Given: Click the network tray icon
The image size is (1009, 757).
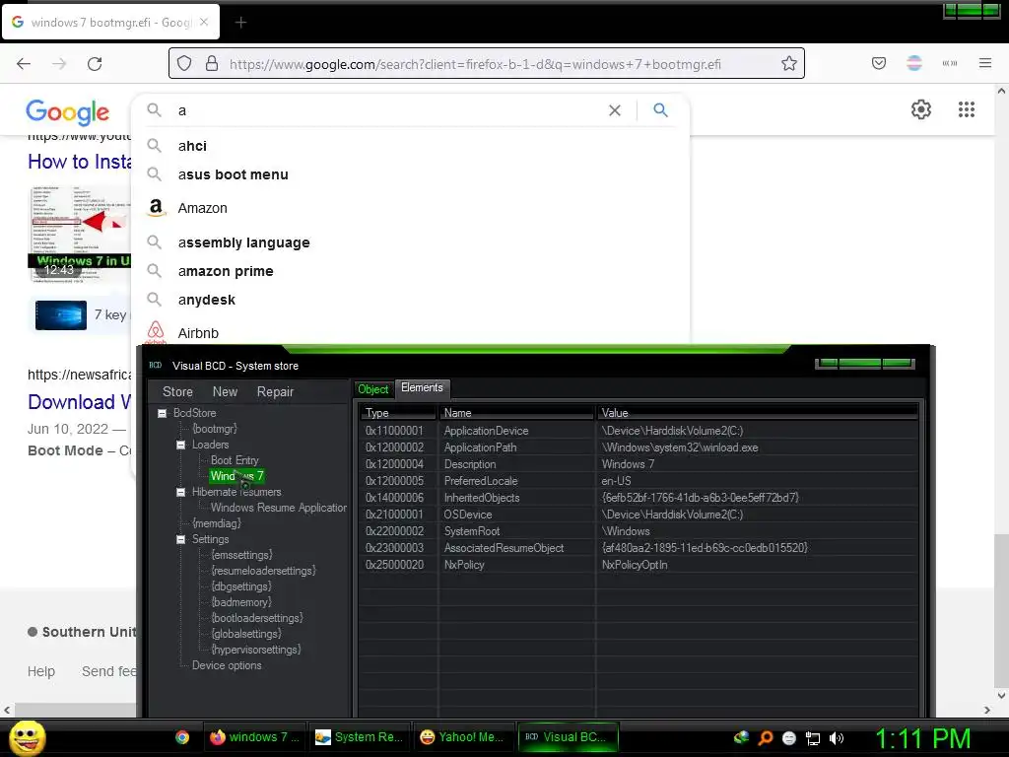Looking at the screenshot, I should coord(813,738).
